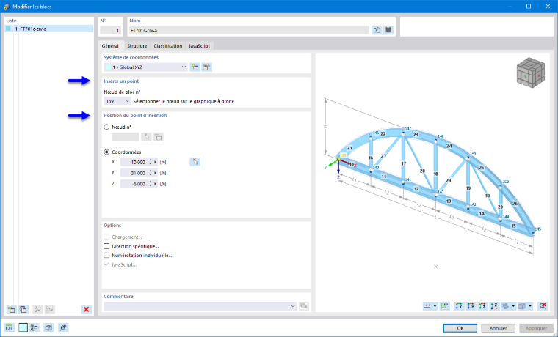Open the numbering icon dropdown arrow
Image resolution: width=558 pixels, height=337 pixels.
point(435,306)
